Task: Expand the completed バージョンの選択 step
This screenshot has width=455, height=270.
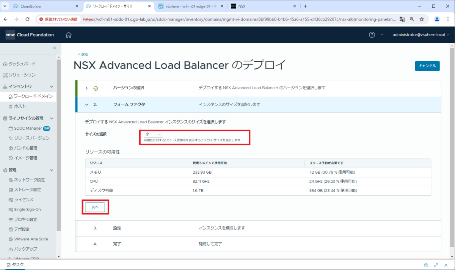Action: [86, 88]
